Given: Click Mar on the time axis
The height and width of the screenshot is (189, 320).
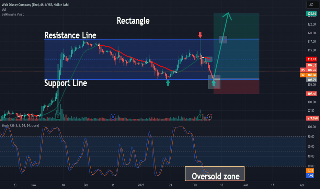Looking at the screenshot, I should 245,185.
